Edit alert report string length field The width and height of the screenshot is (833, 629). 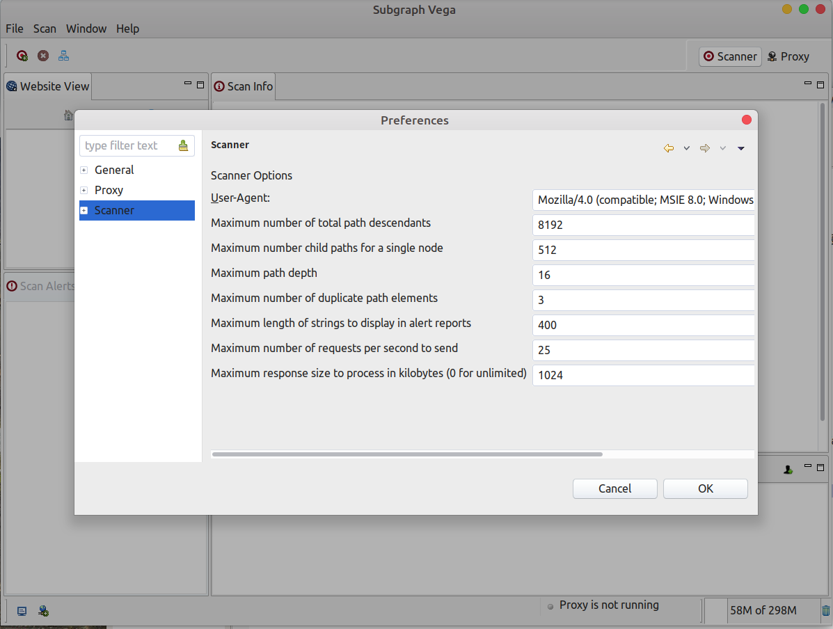[643, 325]
